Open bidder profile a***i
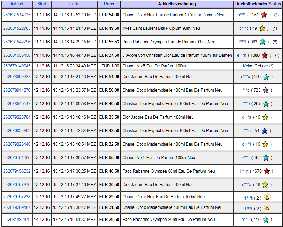 [x=245, y=220]
